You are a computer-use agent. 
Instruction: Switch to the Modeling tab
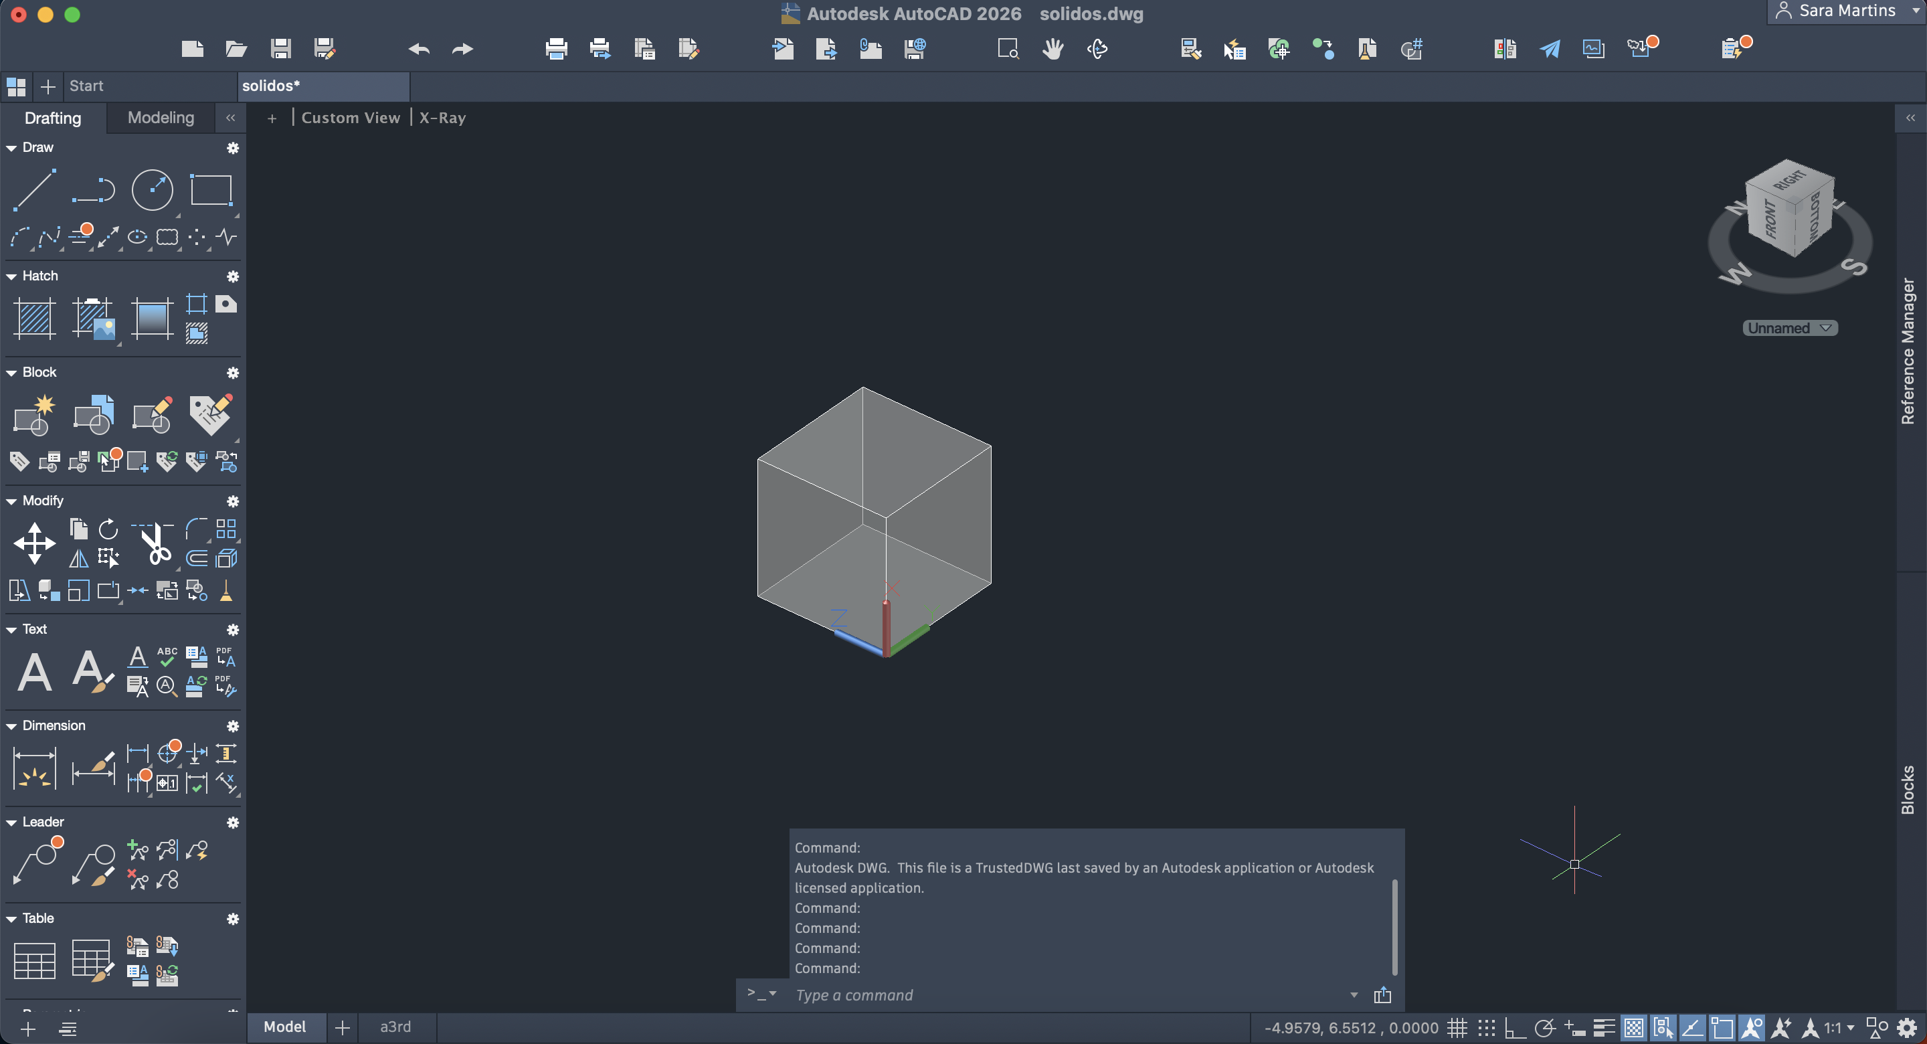[x=161, y=118]
